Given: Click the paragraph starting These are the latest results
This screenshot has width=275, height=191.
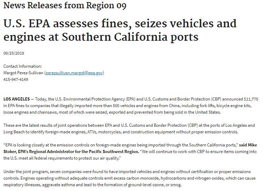Looking at the screenshot, I should (x=129, y=128).
